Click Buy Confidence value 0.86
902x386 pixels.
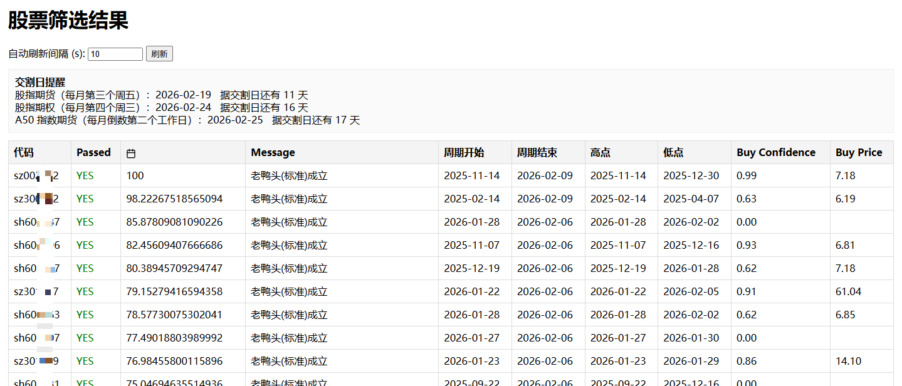click(x=747, y=361)
